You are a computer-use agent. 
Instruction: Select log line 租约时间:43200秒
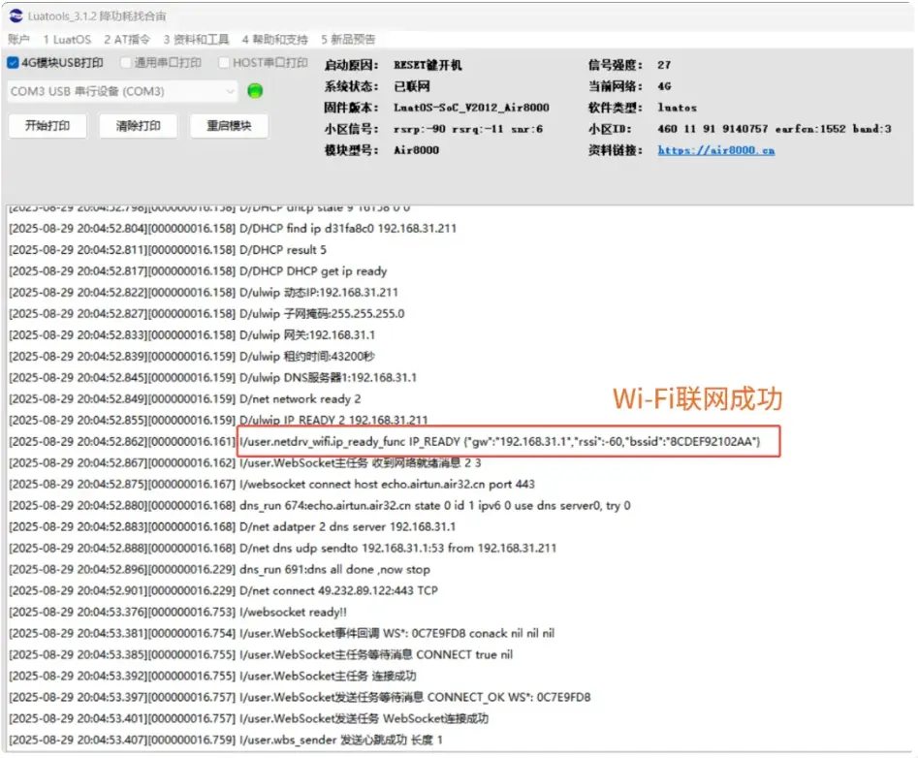click(x=191, y=356)
